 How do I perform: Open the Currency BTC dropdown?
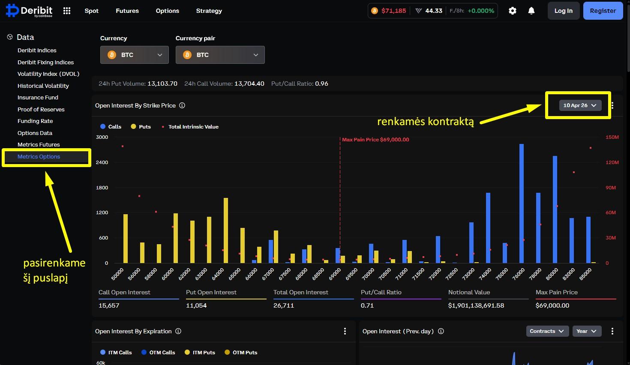[x=134, y=55]
